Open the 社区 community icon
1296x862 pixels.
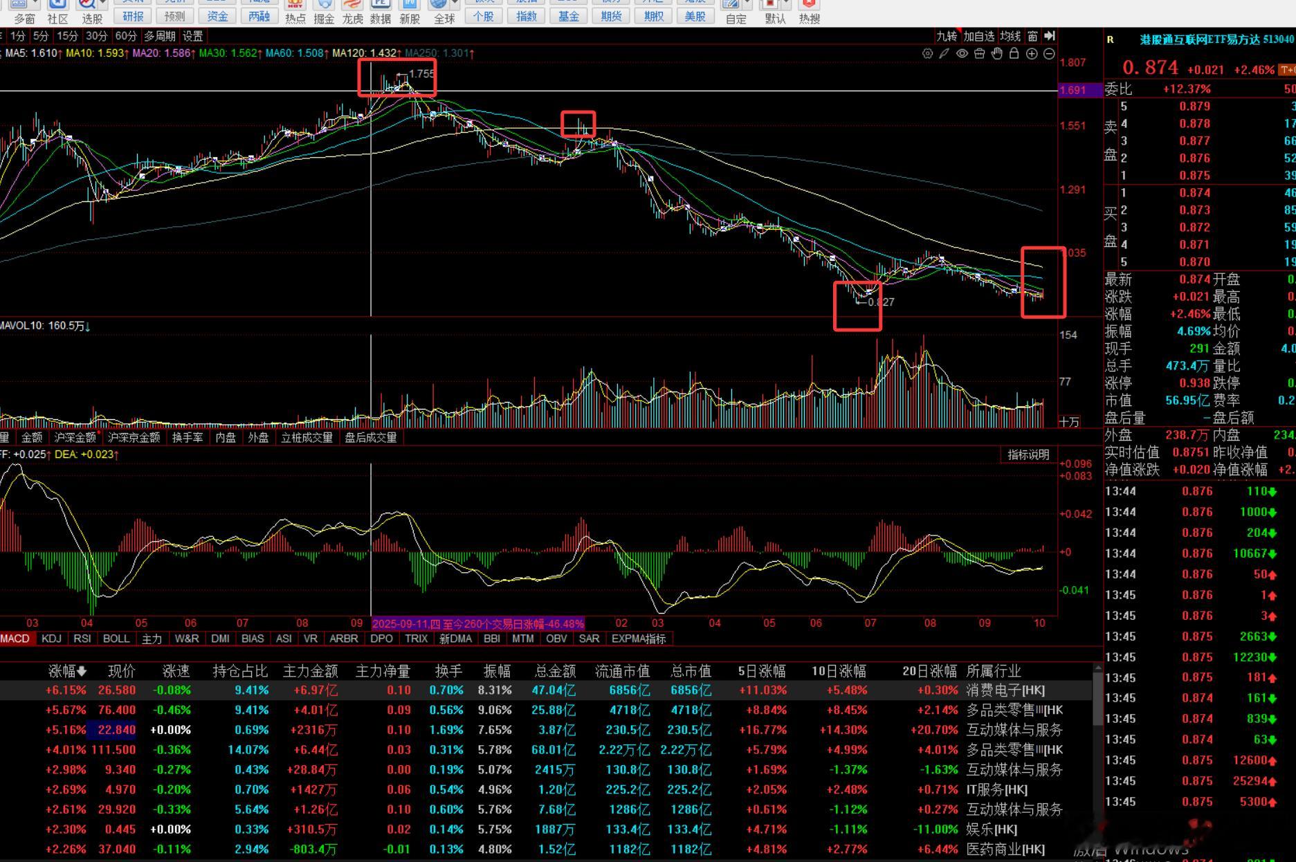(57, 12)
